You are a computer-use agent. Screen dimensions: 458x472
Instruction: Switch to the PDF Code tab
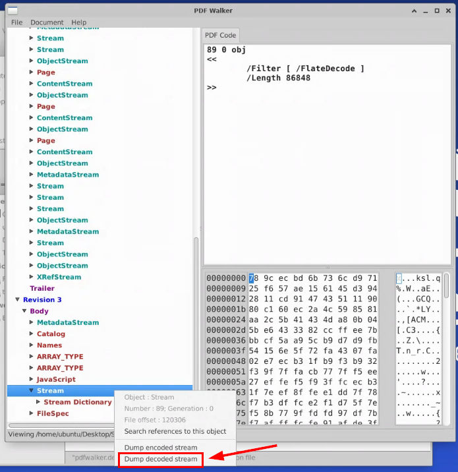tap(220, 35)
